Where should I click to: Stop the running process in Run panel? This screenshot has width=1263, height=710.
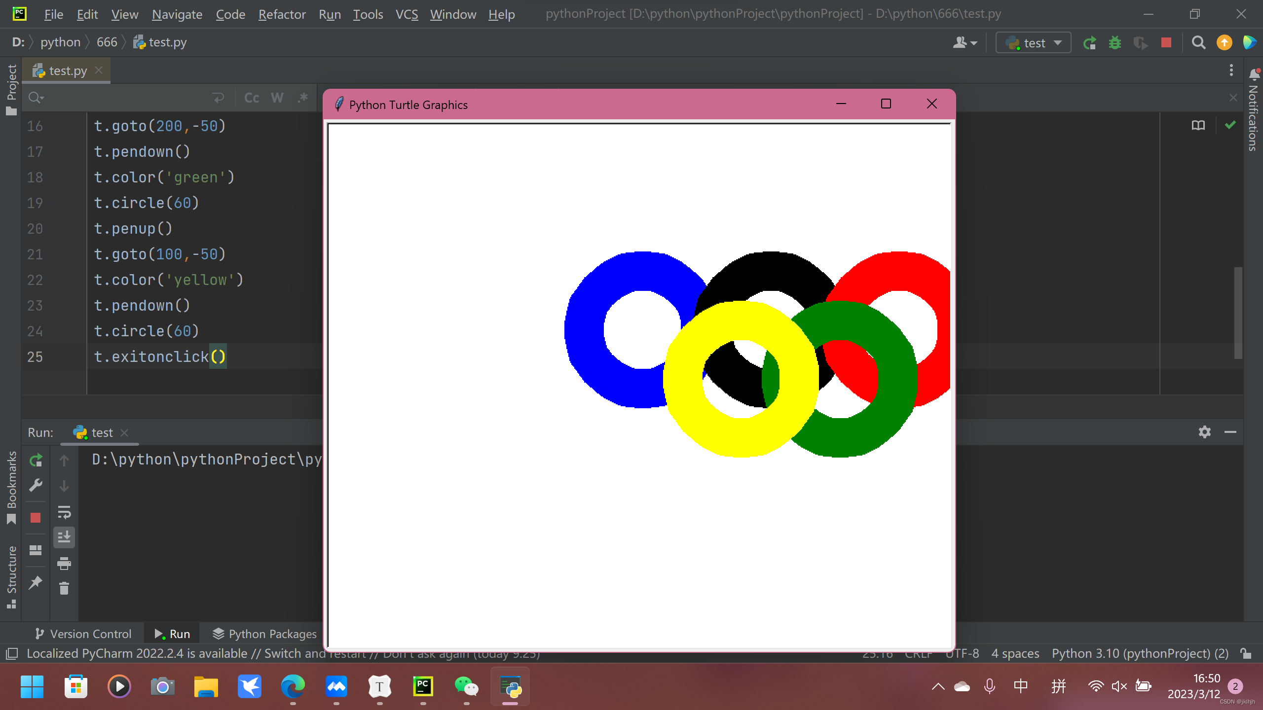click(36, 518)
